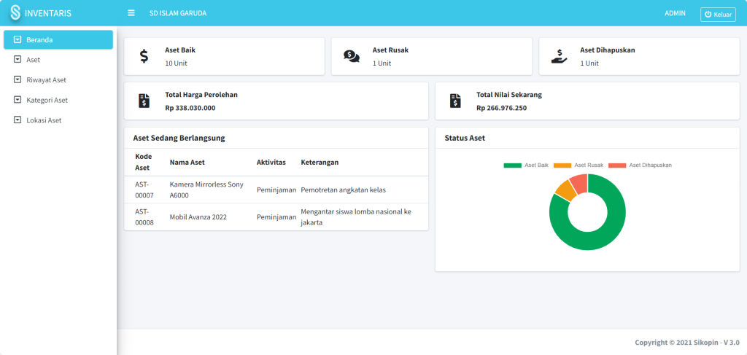Toggle Aset Baik green legend swatch
This screenshot has width=747, height=355.
click(x=513, y=165)
